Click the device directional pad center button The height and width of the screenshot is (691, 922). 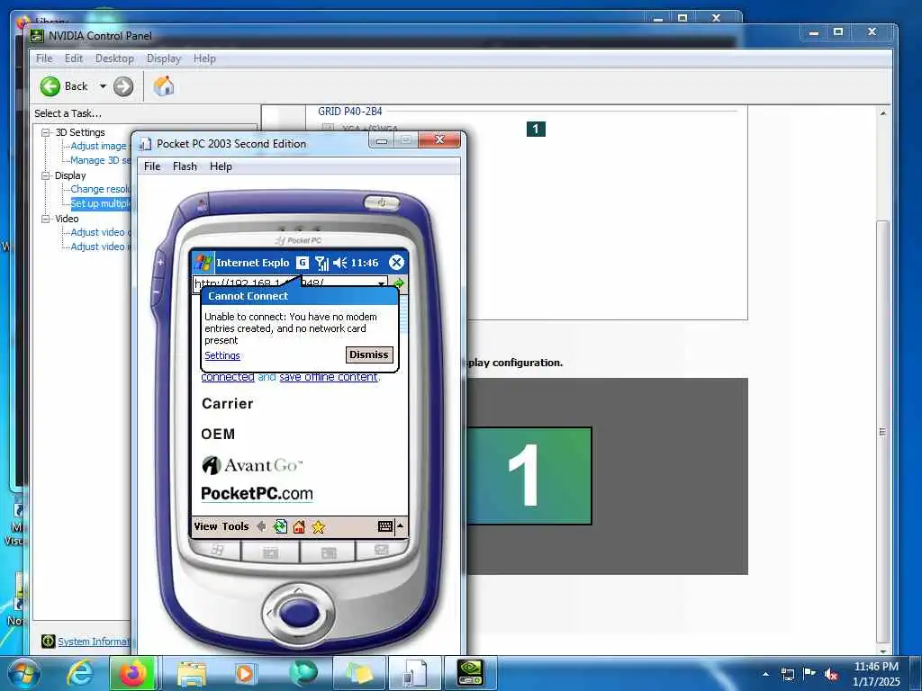[x=300, y=613]
